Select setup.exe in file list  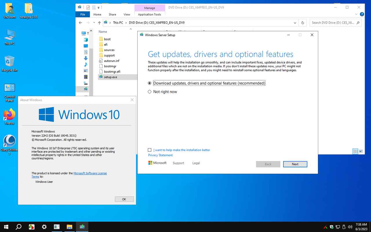tap(117, 77)
